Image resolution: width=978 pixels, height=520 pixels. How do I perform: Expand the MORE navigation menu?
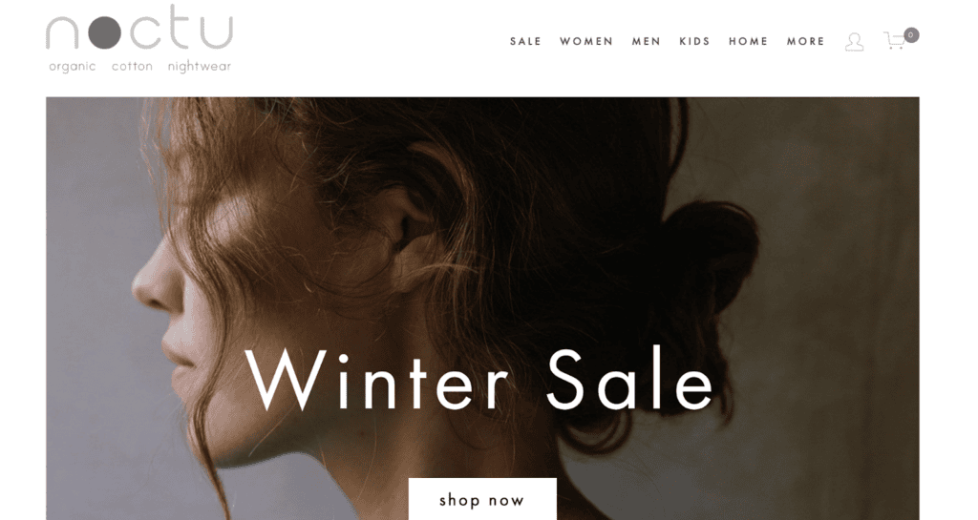click(x=805, y=41)
